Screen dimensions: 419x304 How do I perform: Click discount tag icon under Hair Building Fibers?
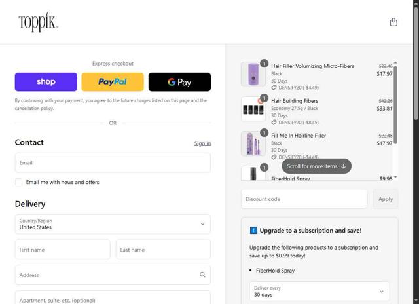click(x=274, y=122)
